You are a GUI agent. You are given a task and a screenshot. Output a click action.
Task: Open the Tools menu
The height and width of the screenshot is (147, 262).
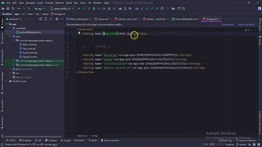click(x=83, y=3)
